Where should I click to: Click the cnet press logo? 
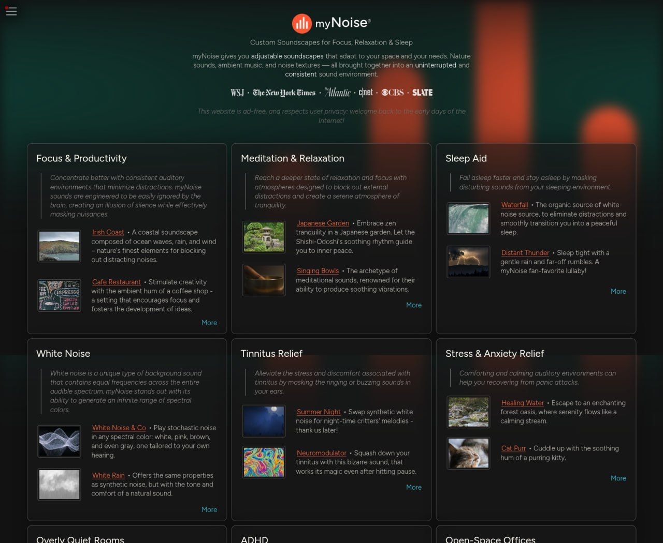coord(366,92)
